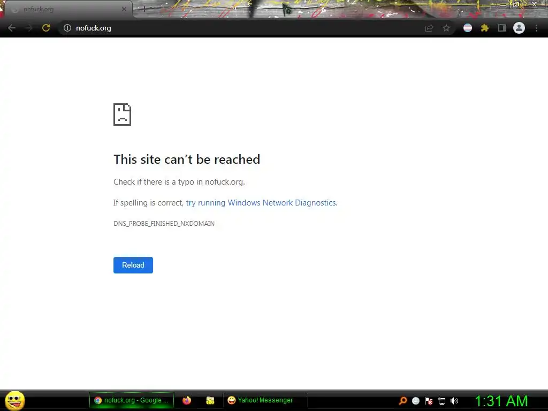This screenshot has height=411, width=548.
Task: Click the 'This site can't be reached' heading
Action: pyautogui.click(x=187, y=159)
